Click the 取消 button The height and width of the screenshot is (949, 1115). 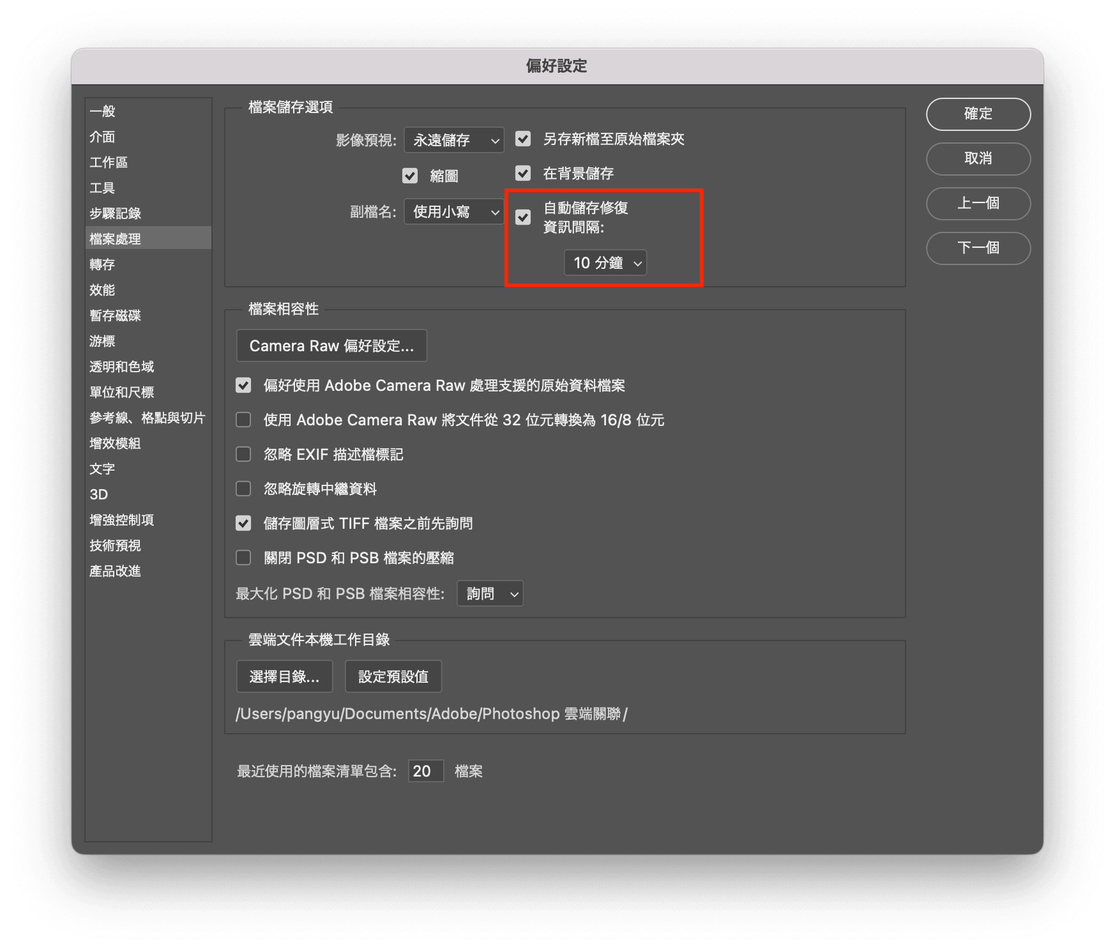coord(978,158)
